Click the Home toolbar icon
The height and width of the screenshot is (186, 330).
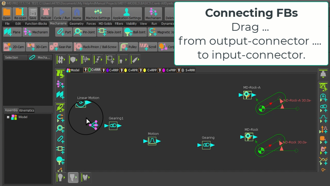[77, 14]
